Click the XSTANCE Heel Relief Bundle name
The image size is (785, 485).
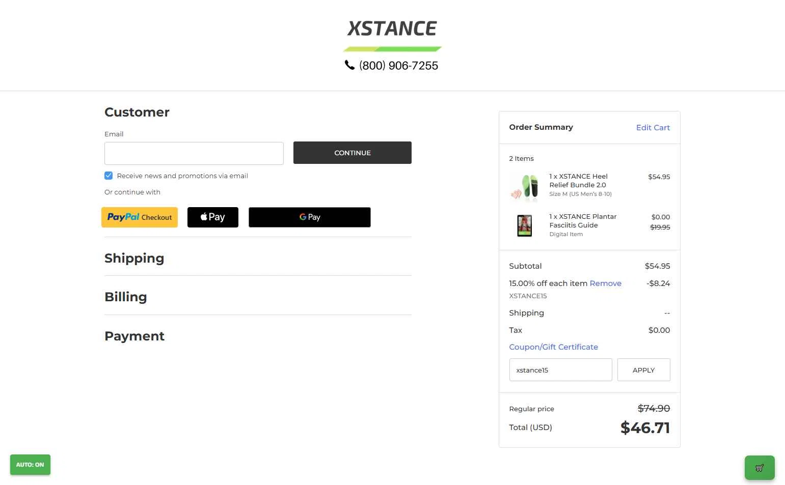[x=579, y=181]
